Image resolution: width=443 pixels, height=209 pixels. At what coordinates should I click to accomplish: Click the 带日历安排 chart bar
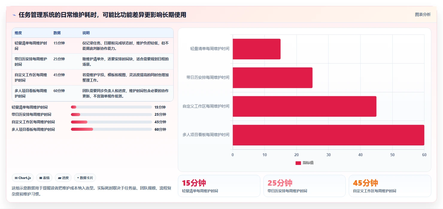[272, 78]
